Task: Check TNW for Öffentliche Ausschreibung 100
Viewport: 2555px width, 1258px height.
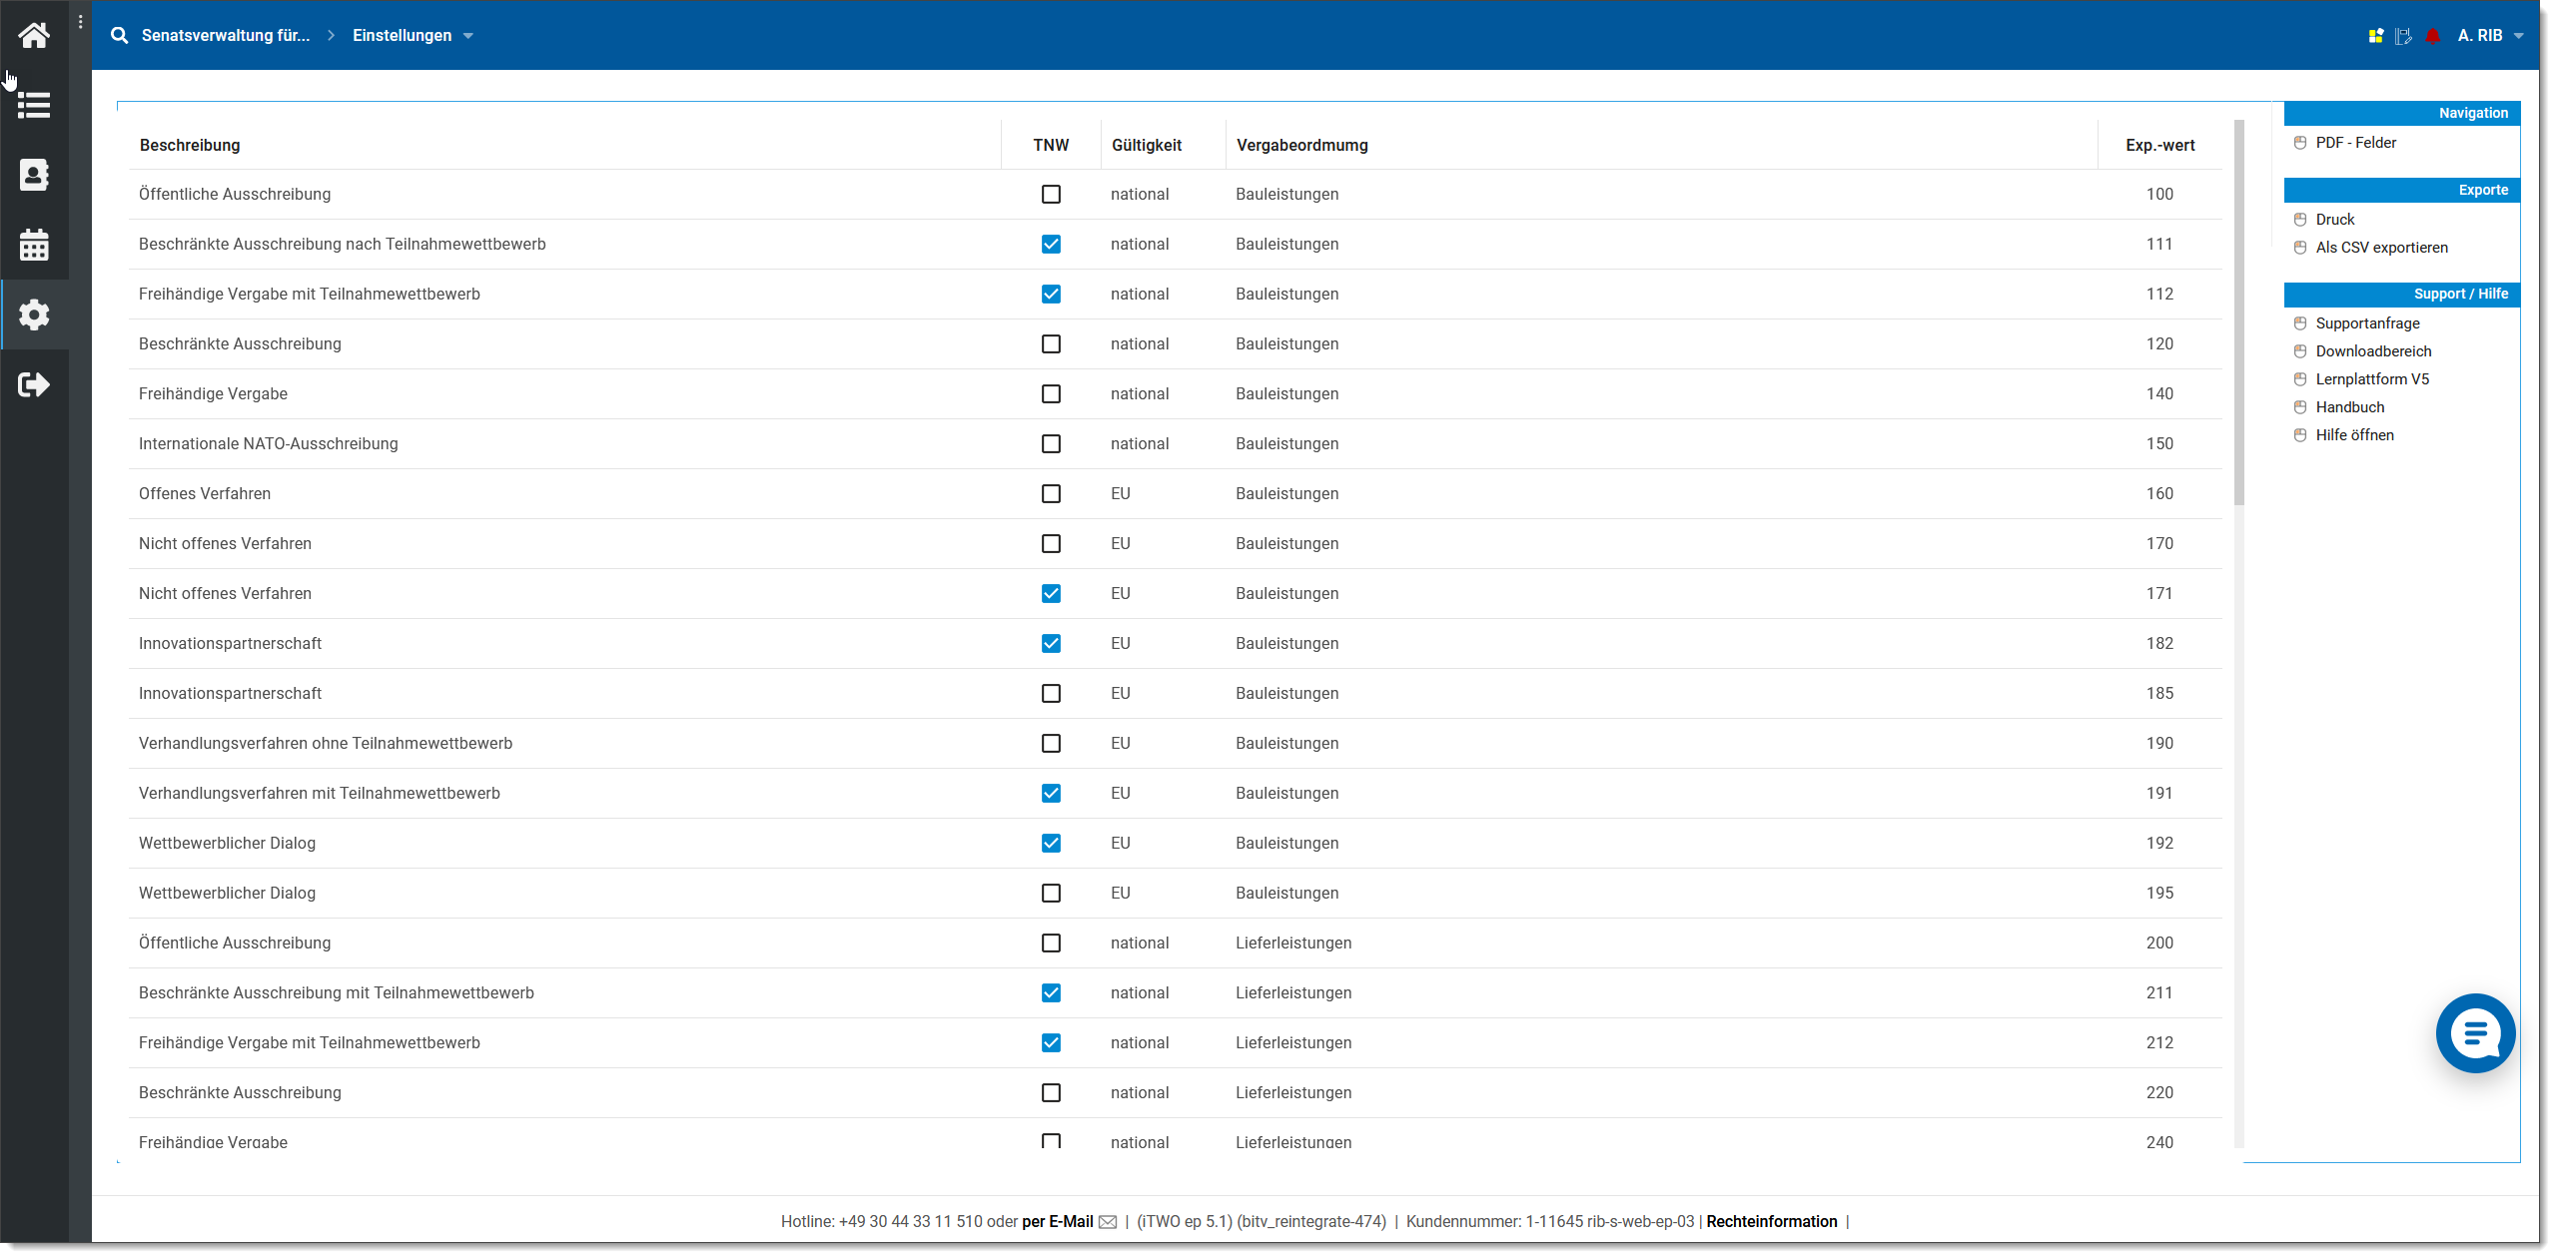Action: (1051, 195)
